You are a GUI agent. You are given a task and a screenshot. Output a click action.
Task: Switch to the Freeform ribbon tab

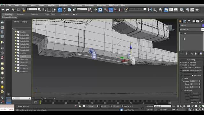(21, 14)
